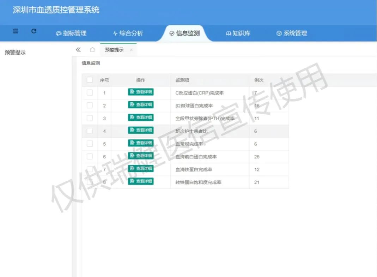Switch to the 信息监测 menu tab
The width and height of the screenshot is (377, 277).
tap(185, 33)
